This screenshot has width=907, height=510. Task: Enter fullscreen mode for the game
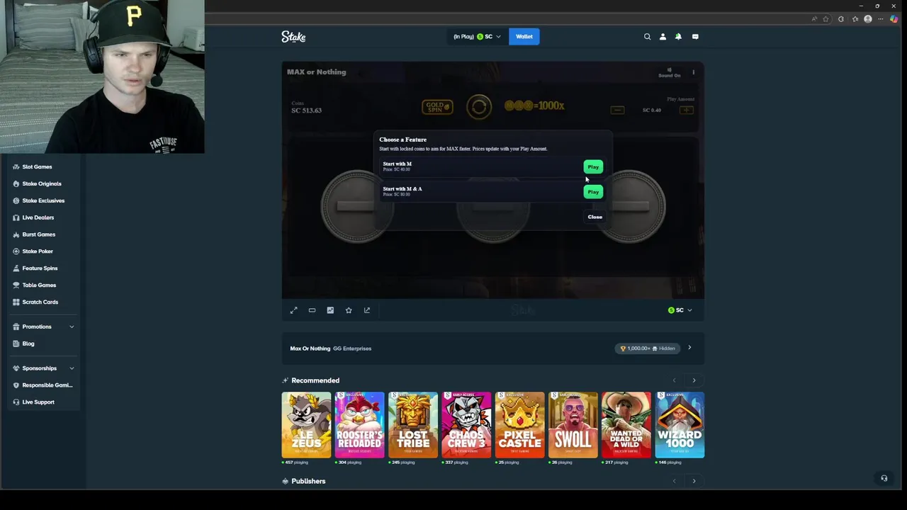(x=294, y=310)
